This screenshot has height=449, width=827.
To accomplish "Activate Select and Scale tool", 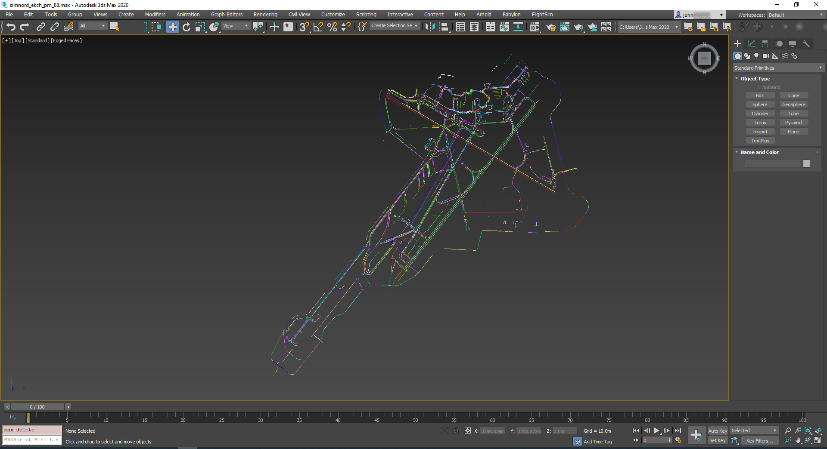I will pos(200,27).
